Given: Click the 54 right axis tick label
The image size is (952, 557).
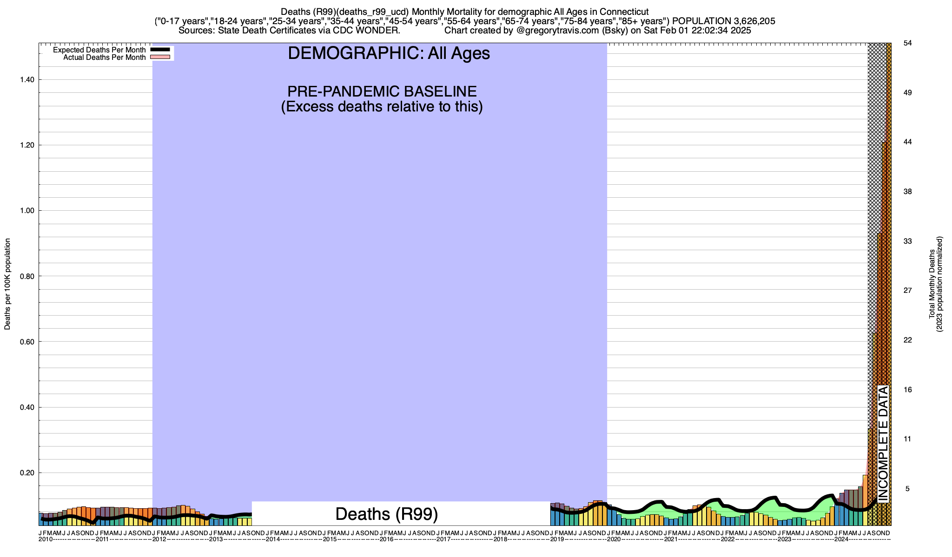Looking at the screenshot, I should tap(907, 43).
